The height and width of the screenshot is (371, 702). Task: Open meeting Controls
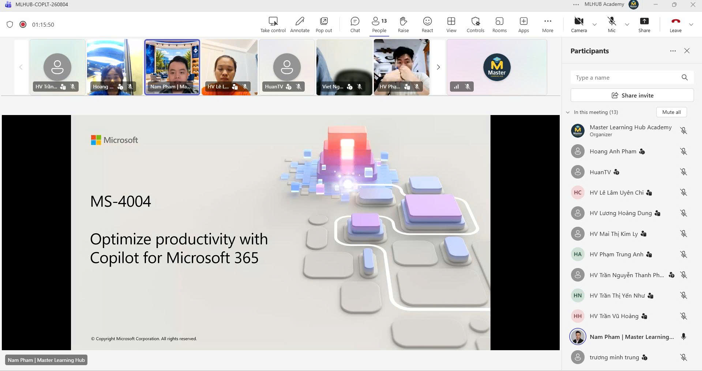click(x=475, y=24)
